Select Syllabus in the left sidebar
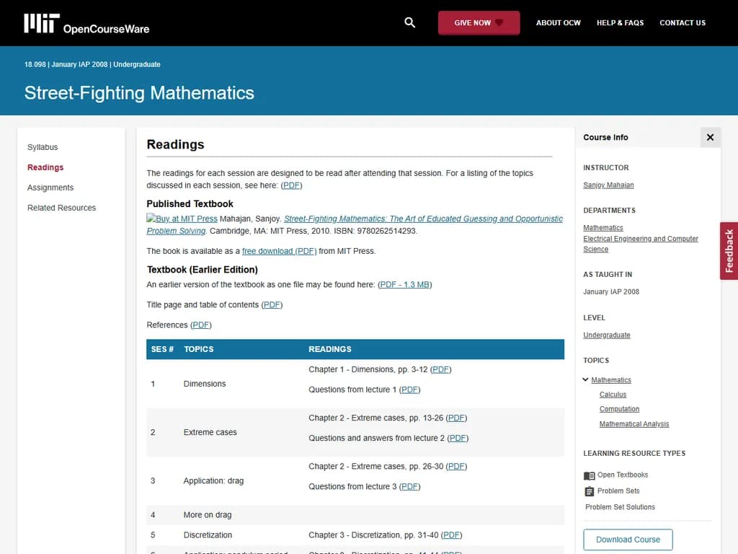738x554 pixels. (x=42, y=146)
